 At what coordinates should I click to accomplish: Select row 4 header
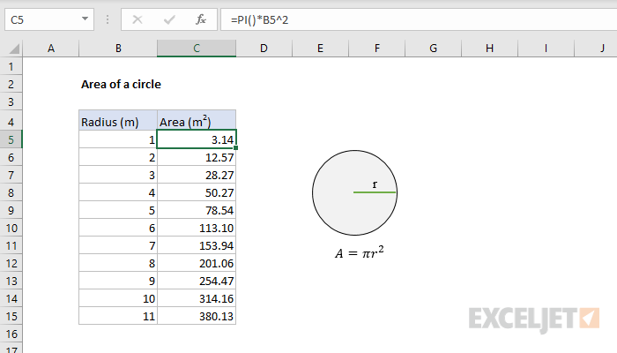[x=11, y=122]
